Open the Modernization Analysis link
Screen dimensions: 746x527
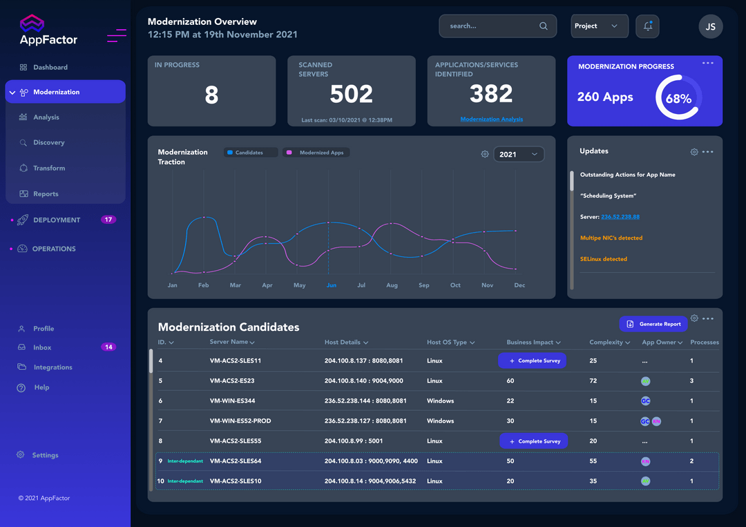(491, 119)
